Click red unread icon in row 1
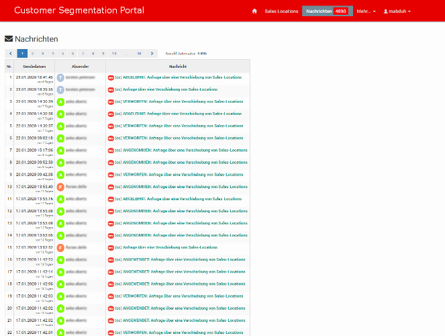445x336 pixels. [111, 77]
